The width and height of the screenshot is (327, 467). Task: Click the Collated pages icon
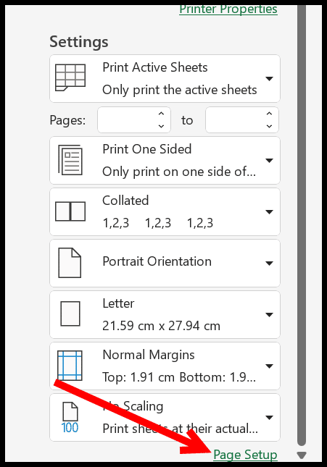click(x=70, y=211)
